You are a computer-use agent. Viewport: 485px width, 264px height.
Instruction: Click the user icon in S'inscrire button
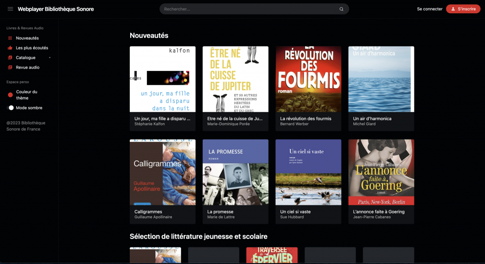453,9
